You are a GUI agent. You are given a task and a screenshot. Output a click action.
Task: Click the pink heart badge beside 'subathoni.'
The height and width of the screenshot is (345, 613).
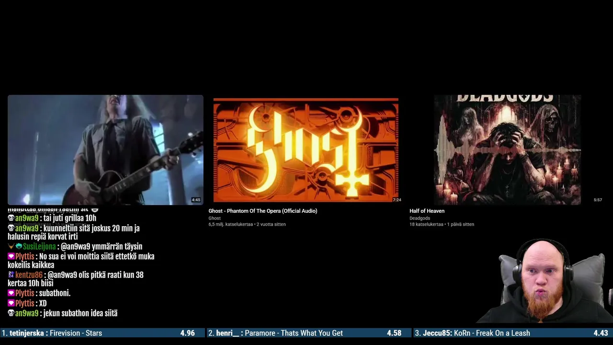[11, 293]
